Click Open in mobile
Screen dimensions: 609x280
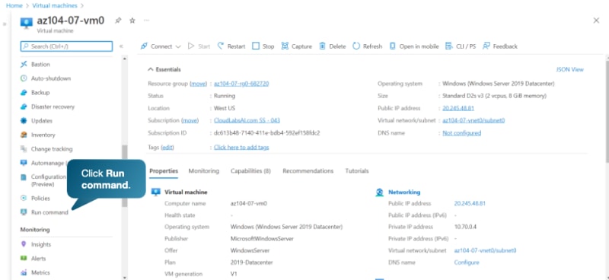point(413,46)
